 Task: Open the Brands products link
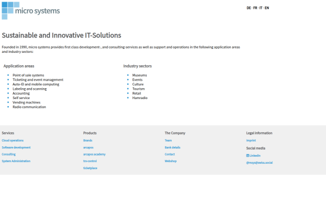(x=87, y=140)
